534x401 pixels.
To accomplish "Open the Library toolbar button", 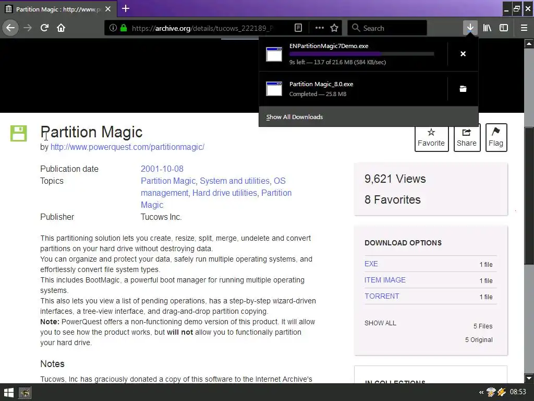I will pos(487,28).
